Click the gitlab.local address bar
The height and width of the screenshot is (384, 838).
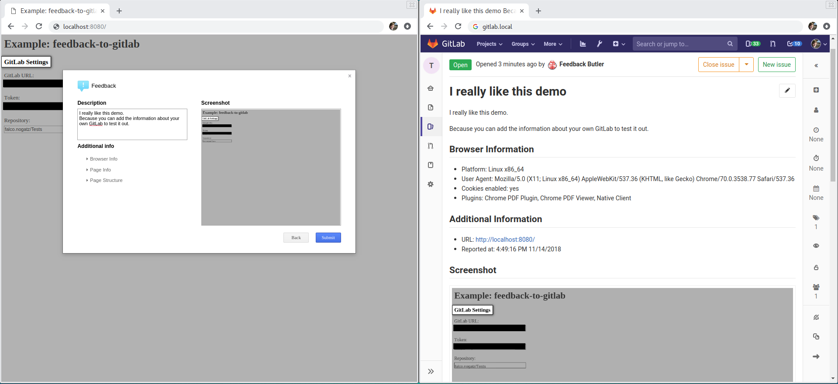pos(635,26)
